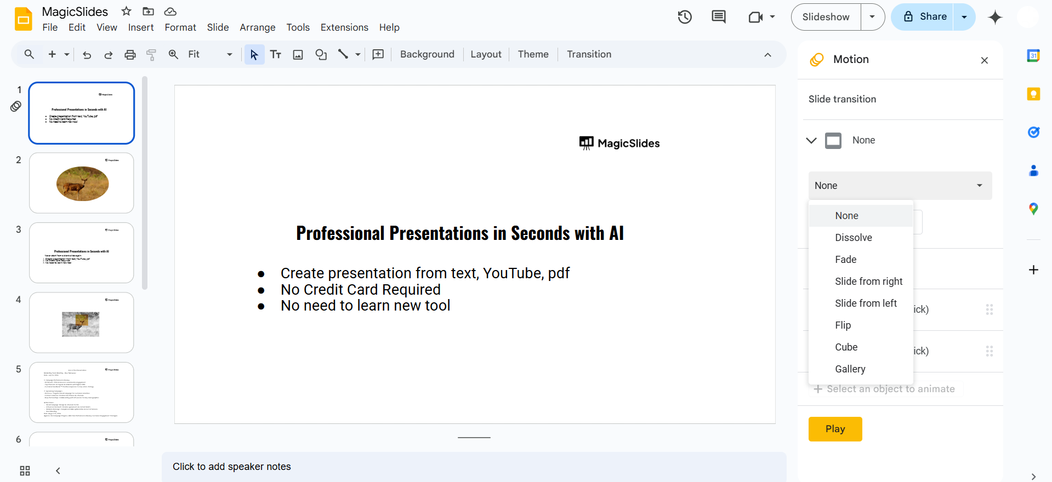
Task: Check the cloud save status icon
Action: 170,11
